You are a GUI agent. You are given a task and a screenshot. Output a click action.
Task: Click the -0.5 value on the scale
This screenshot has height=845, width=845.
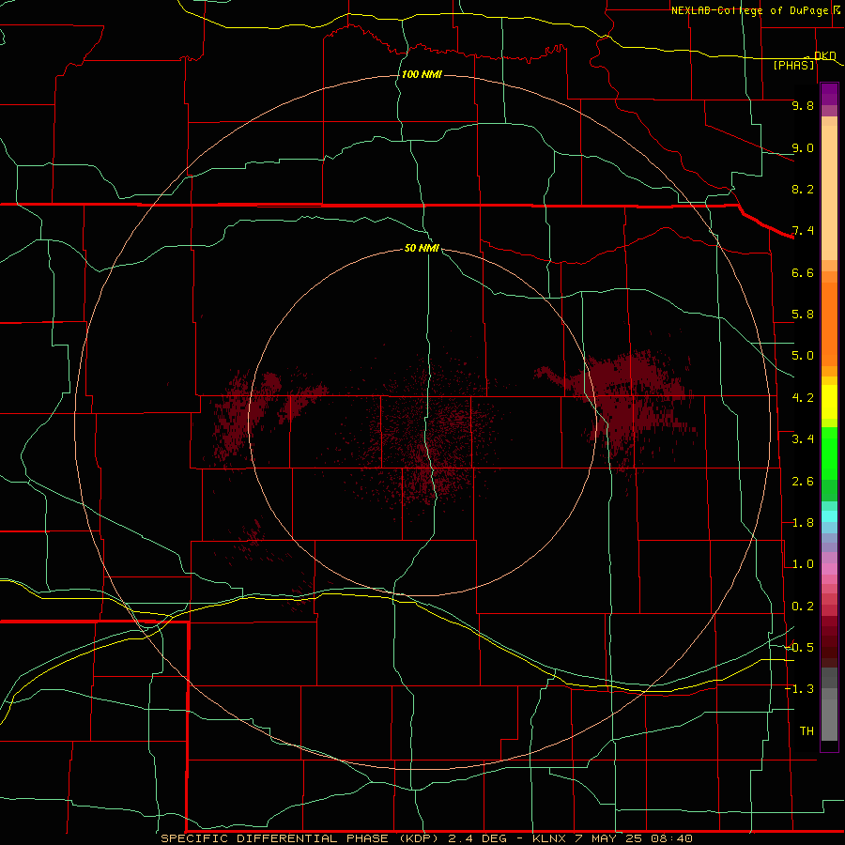(x=799, y=648)
